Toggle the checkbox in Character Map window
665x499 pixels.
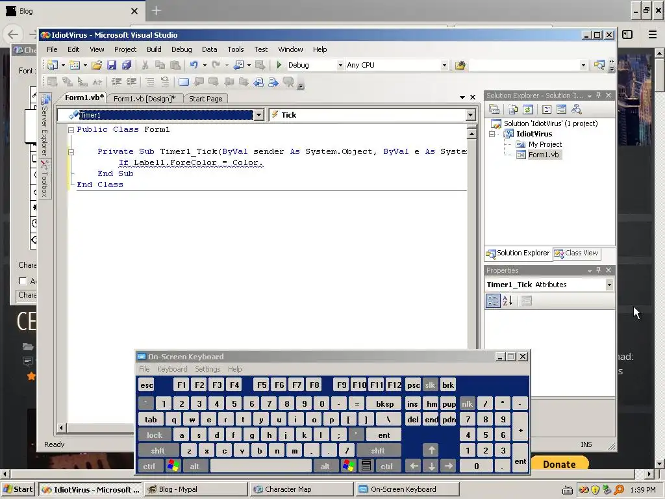click(x=23, y=281)
